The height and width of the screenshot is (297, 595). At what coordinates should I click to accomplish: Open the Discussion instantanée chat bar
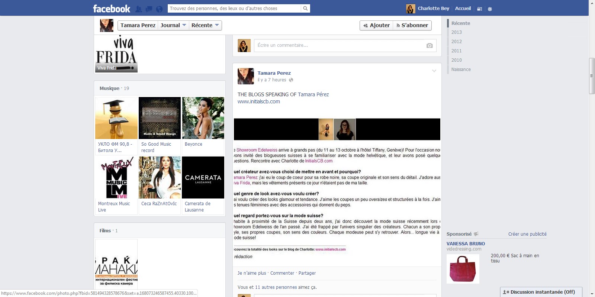pyautogui.click(x=541, y=292)
